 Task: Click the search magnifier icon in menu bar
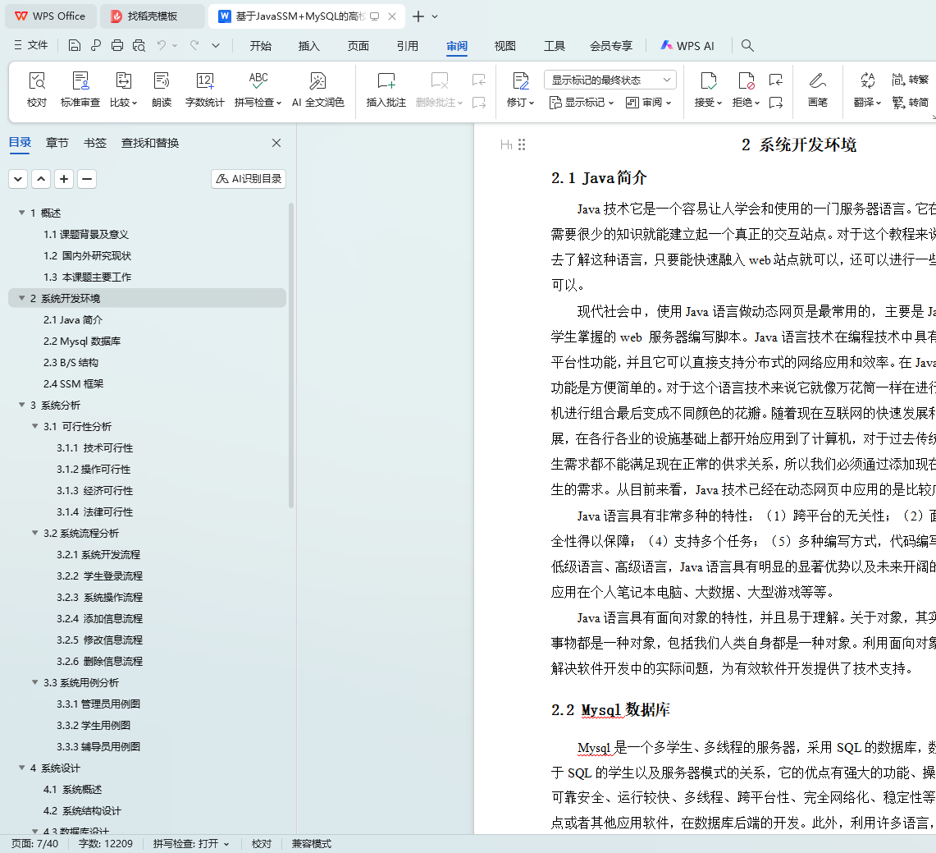[x=747, y=46]
